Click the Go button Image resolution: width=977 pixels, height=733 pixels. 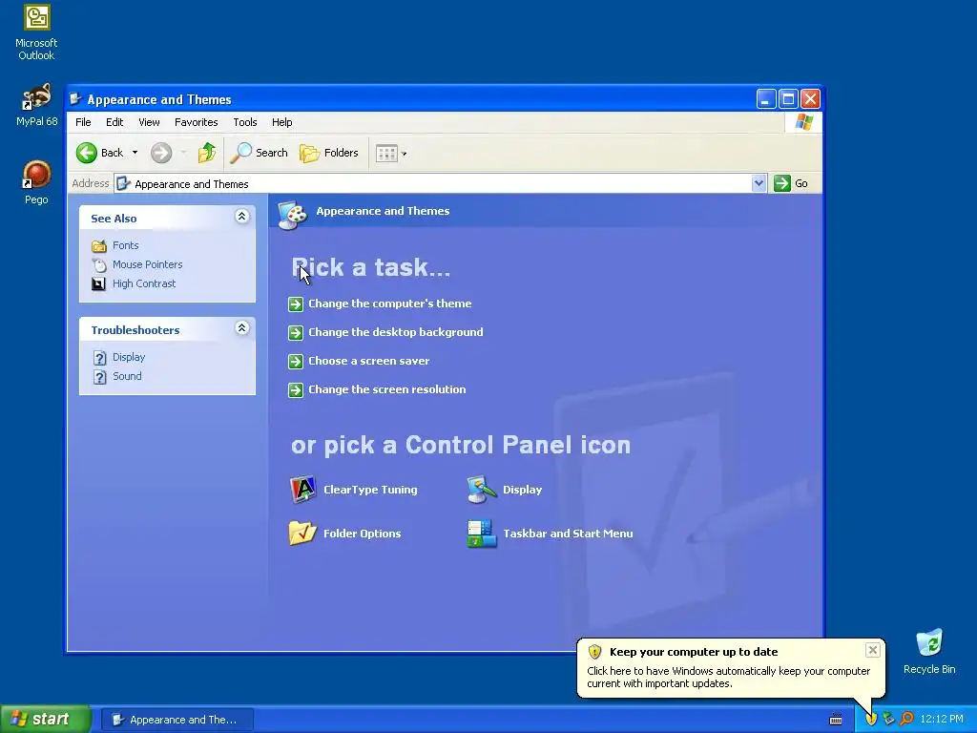tap(791, 183)
